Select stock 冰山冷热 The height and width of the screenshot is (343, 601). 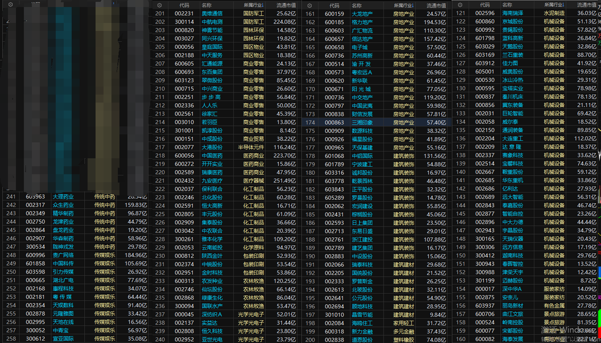coord(513,80)
